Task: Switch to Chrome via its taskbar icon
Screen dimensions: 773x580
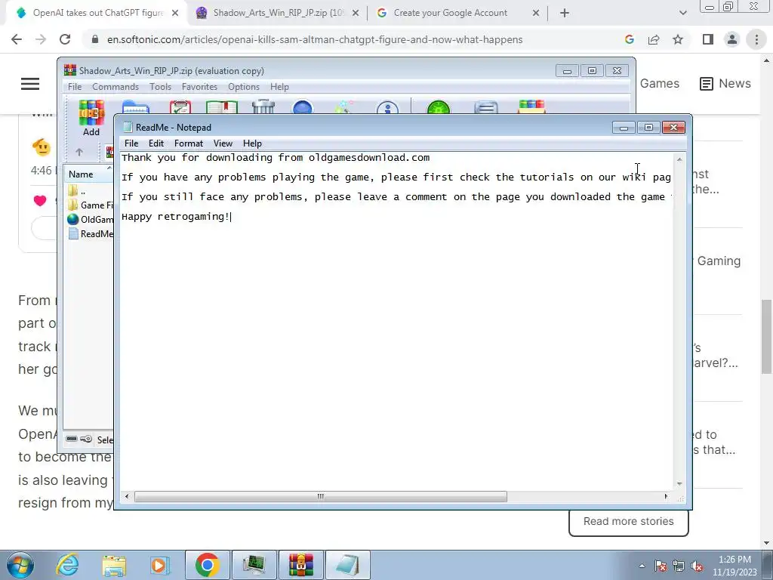Action: pos(207,565)
